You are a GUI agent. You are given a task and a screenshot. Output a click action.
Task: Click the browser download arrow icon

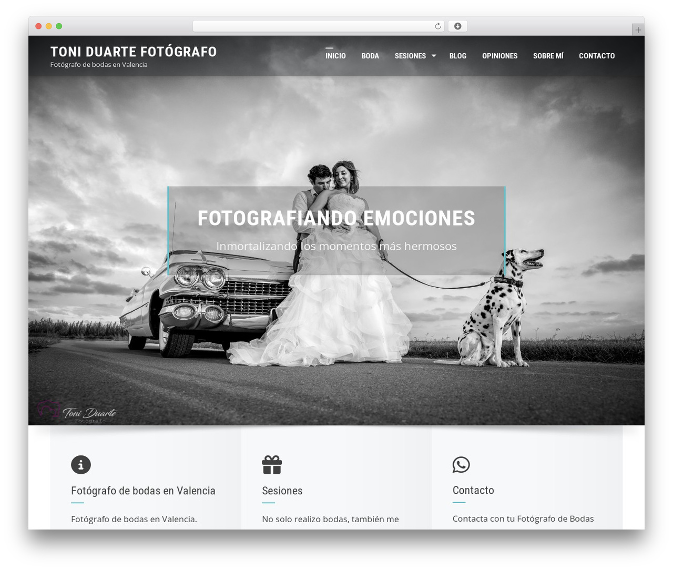tap(457, 26)
